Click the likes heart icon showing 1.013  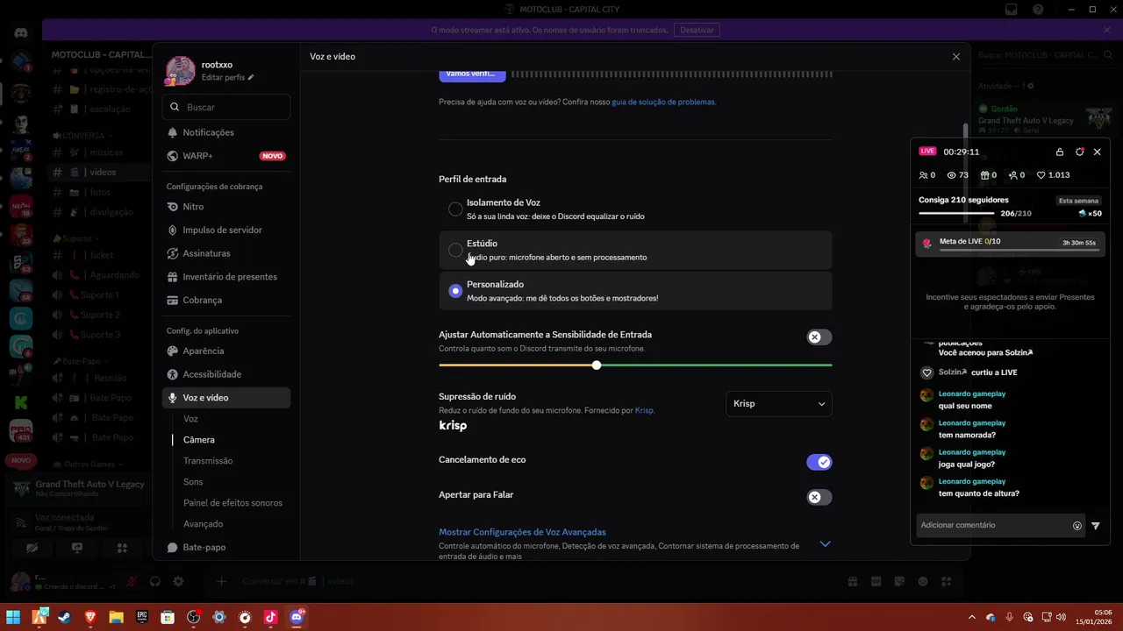click(x=1041, y=175)
